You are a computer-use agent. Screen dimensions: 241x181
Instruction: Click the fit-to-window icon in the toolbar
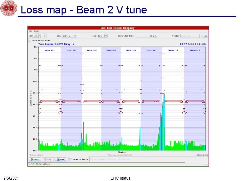(x=31, y=36)
